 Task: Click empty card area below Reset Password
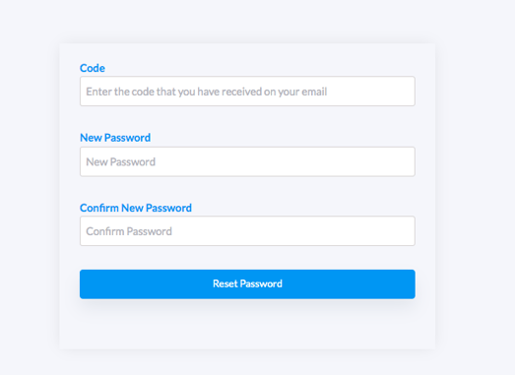click(x=247, y=325)
